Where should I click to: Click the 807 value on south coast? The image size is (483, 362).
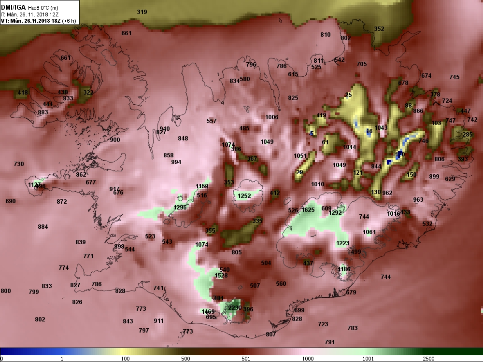coord(271,334)
